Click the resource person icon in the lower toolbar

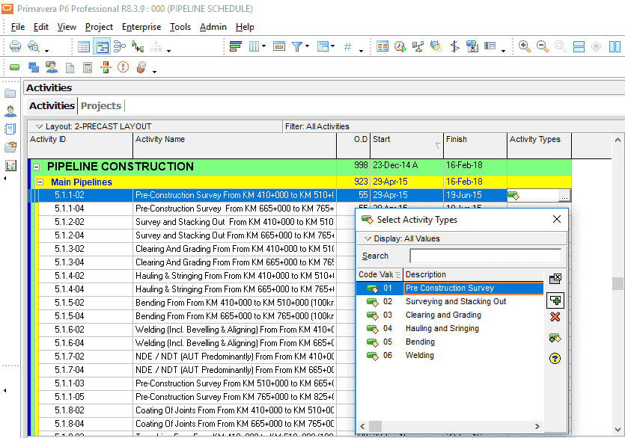point(52,67)
